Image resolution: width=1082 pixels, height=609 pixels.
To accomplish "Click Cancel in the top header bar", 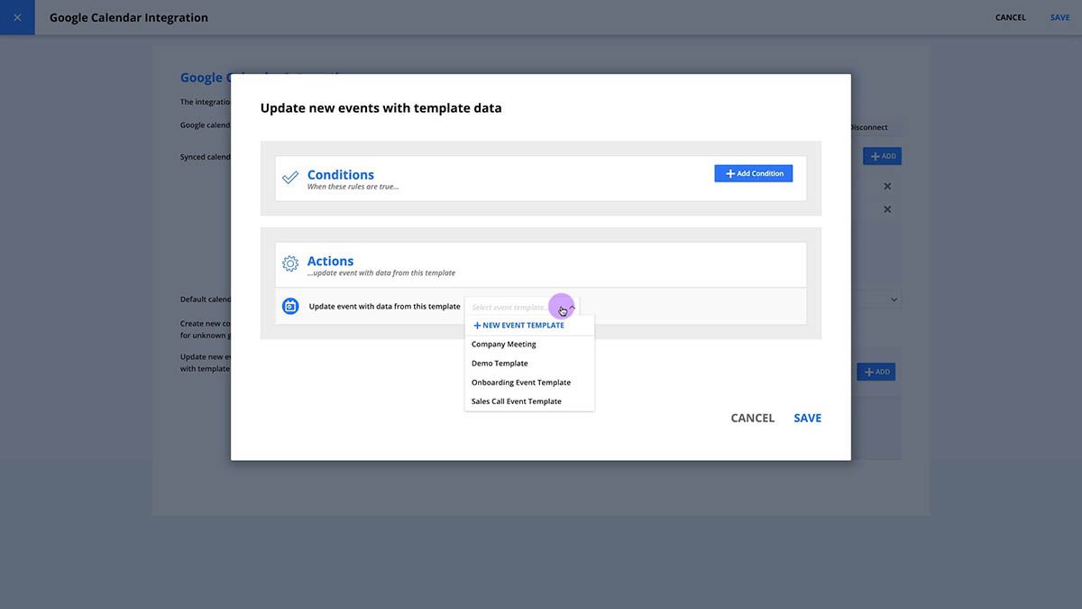I will coord(1011,17).
